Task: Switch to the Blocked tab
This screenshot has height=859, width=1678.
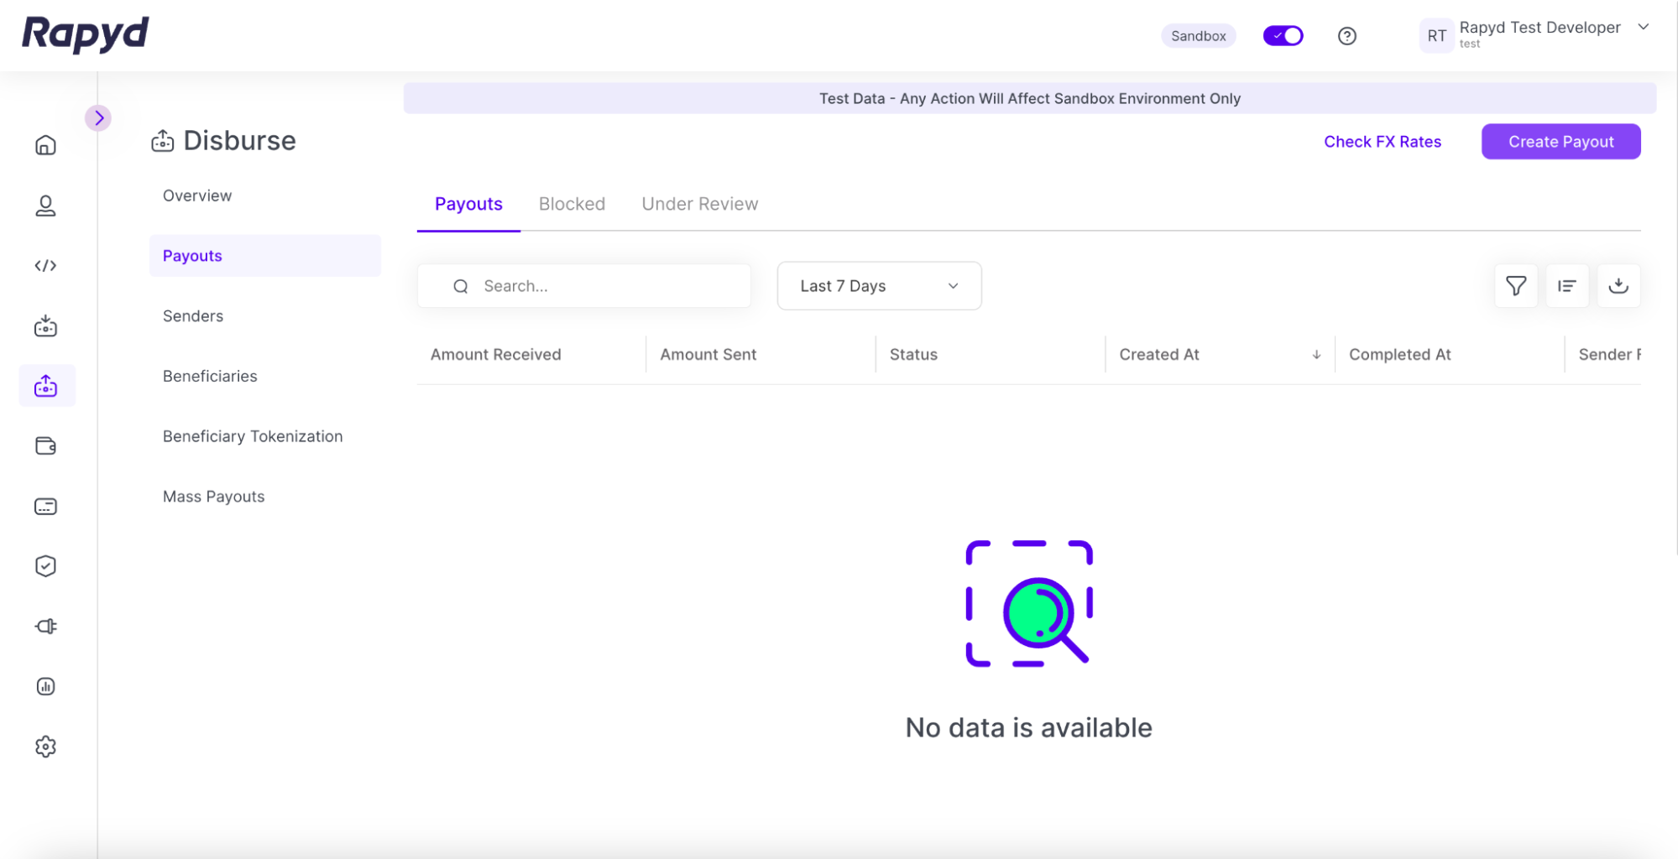Action: [x=572, y=204]
